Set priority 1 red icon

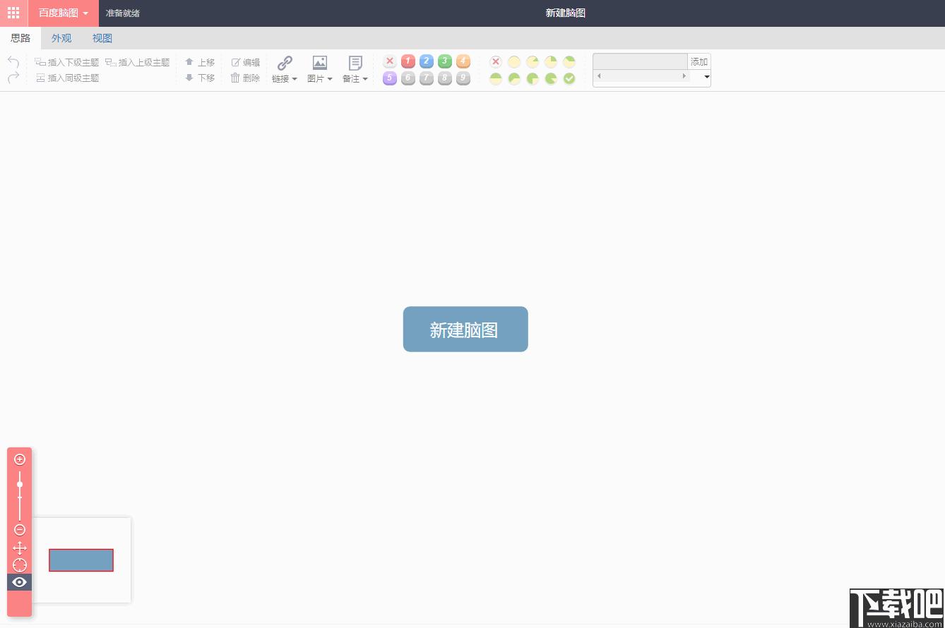coord(408,61)
